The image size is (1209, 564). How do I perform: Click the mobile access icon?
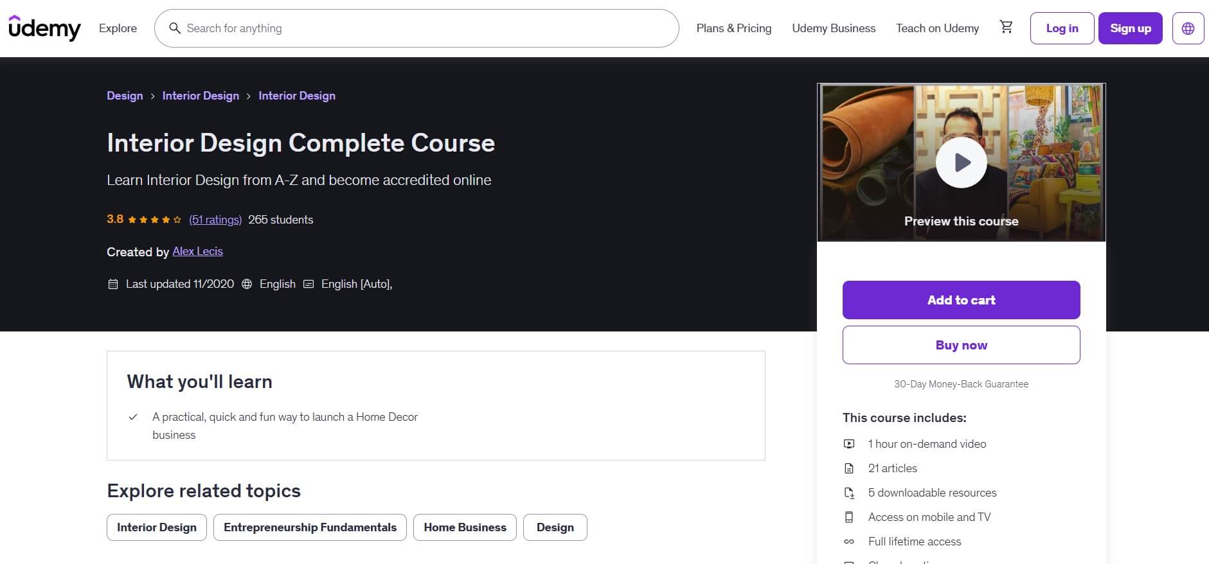849,517
